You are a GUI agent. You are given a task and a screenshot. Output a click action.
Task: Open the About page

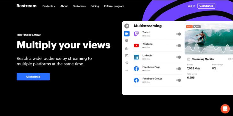pos(64,6)
